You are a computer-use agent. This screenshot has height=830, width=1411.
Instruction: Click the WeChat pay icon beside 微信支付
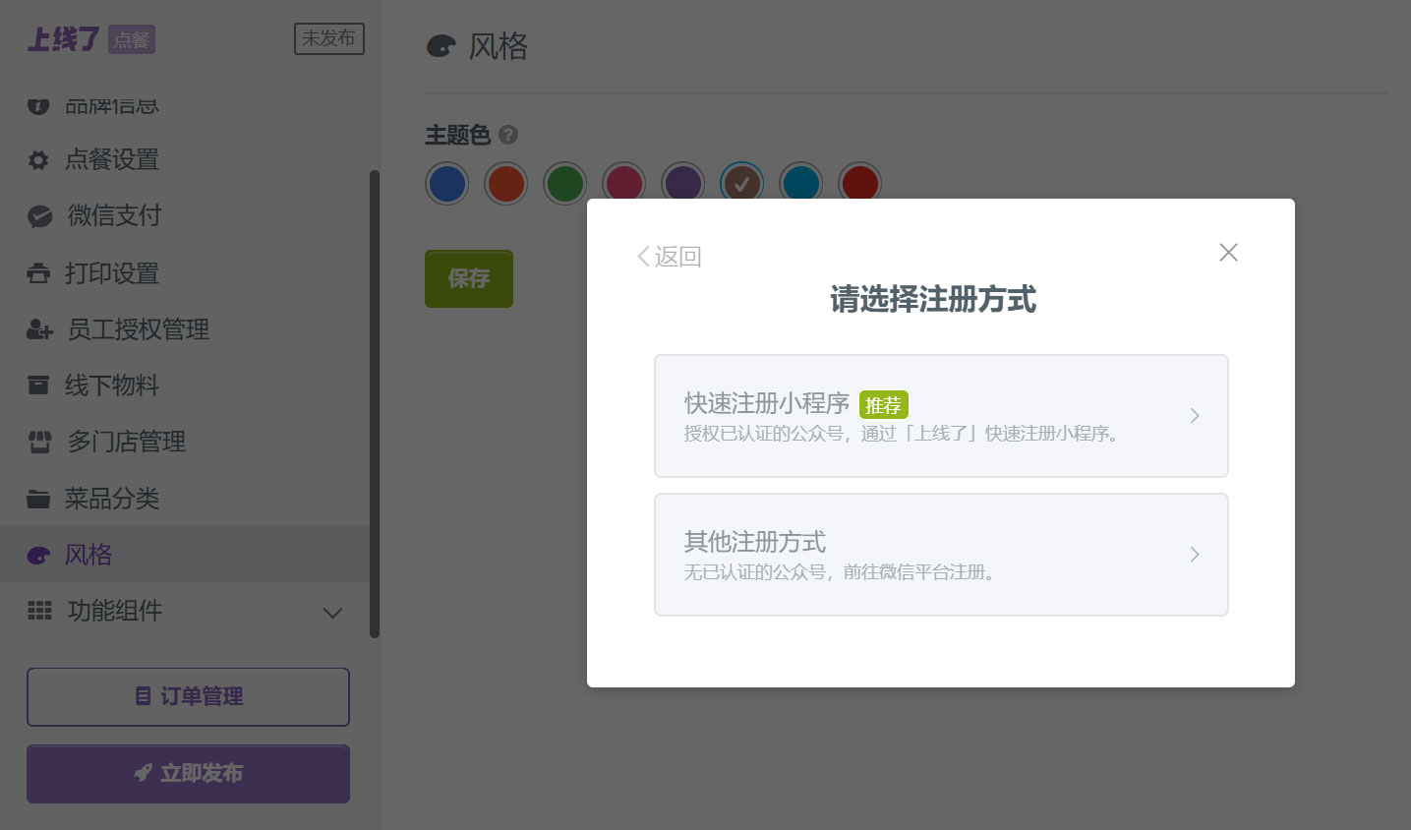pos(39,216)
